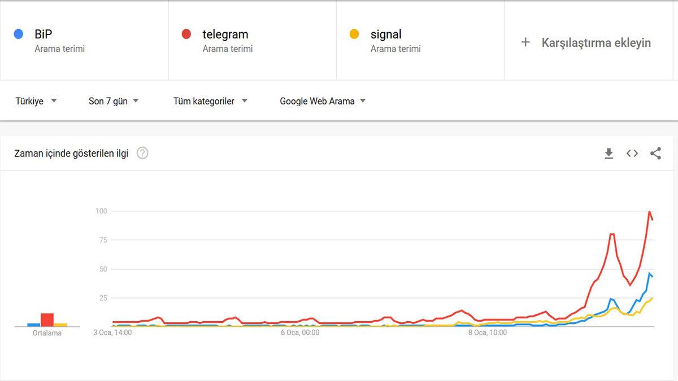This screenshot has width=678, height=381.
Task: Open the Türkiye region dropdown
Action: click(x=36, y=101)
